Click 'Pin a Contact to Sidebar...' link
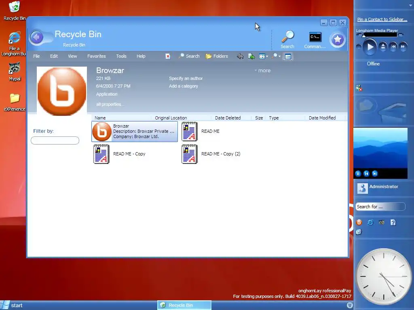The width and height of the screenshot is (414, 310). pyautogui.click(x=382, y=19)
